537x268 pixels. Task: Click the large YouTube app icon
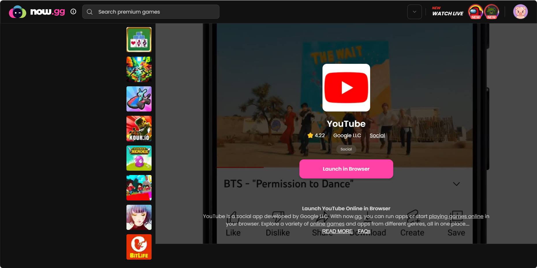pos(346,88)
